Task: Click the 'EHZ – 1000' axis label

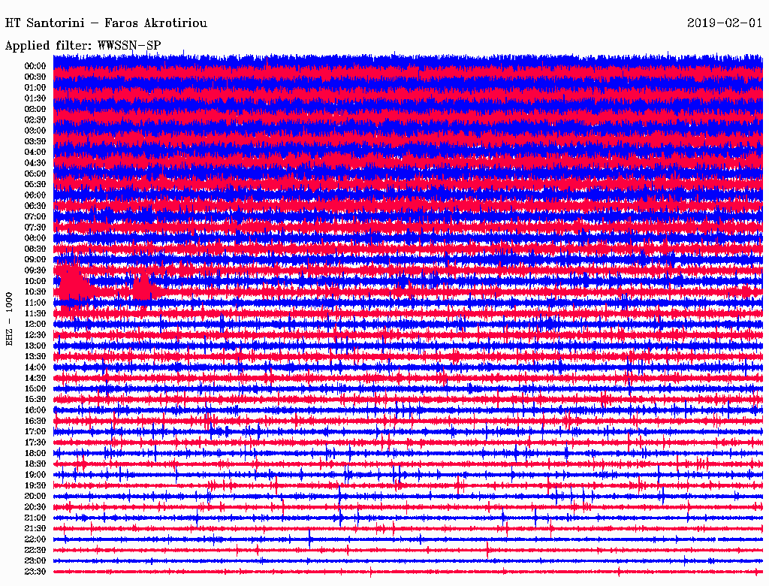Action: coord(9,319)
